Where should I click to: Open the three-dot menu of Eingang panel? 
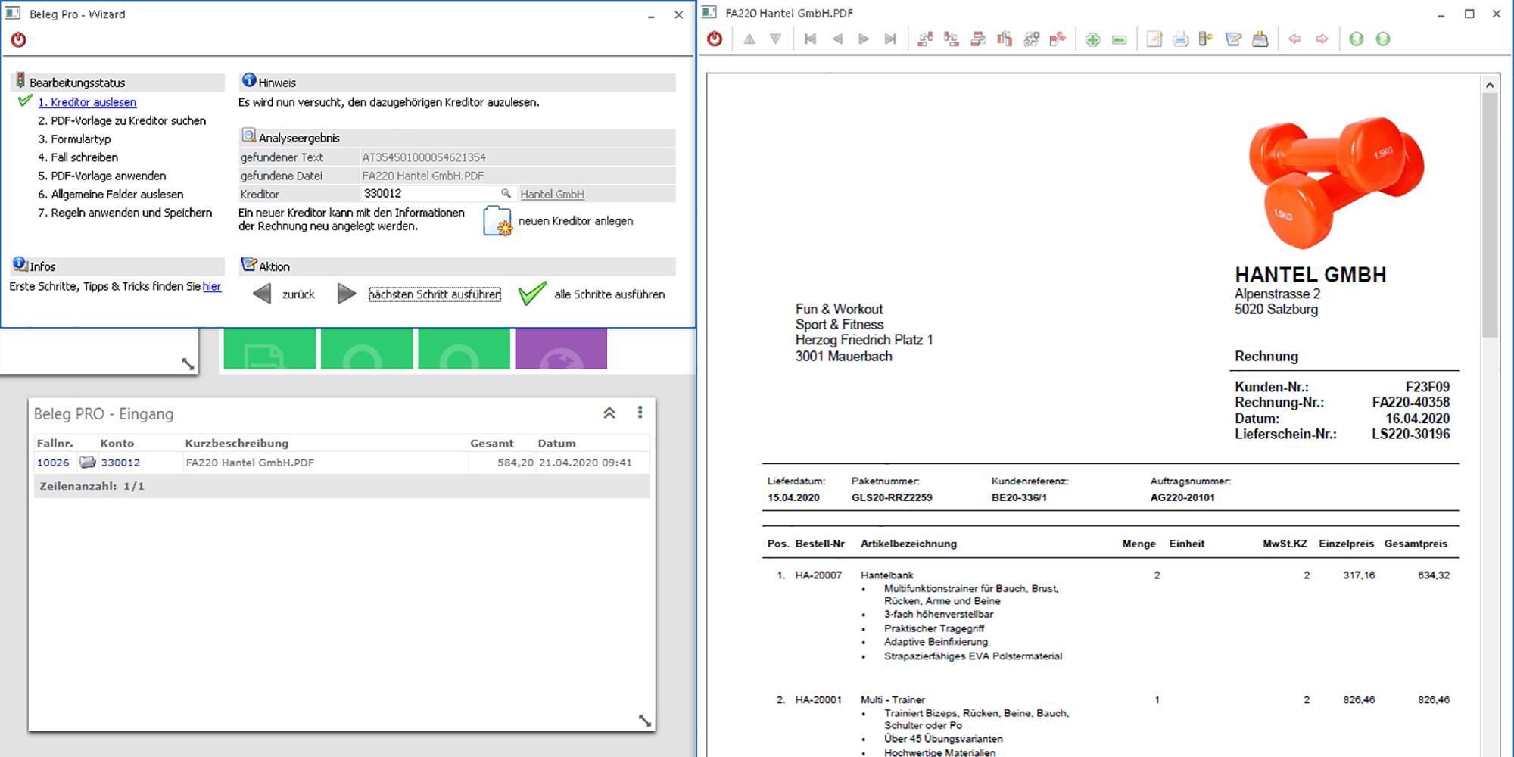coord(640,412)
